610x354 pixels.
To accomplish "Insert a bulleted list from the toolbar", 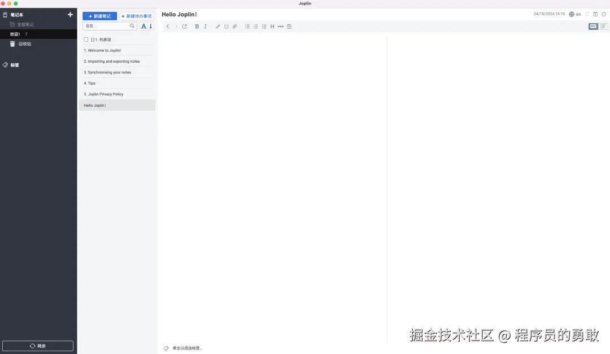I will pyautogui.click(x=247, y=26).
